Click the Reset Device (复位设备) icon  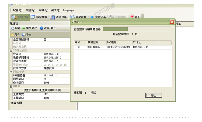[x=92, y=17]
